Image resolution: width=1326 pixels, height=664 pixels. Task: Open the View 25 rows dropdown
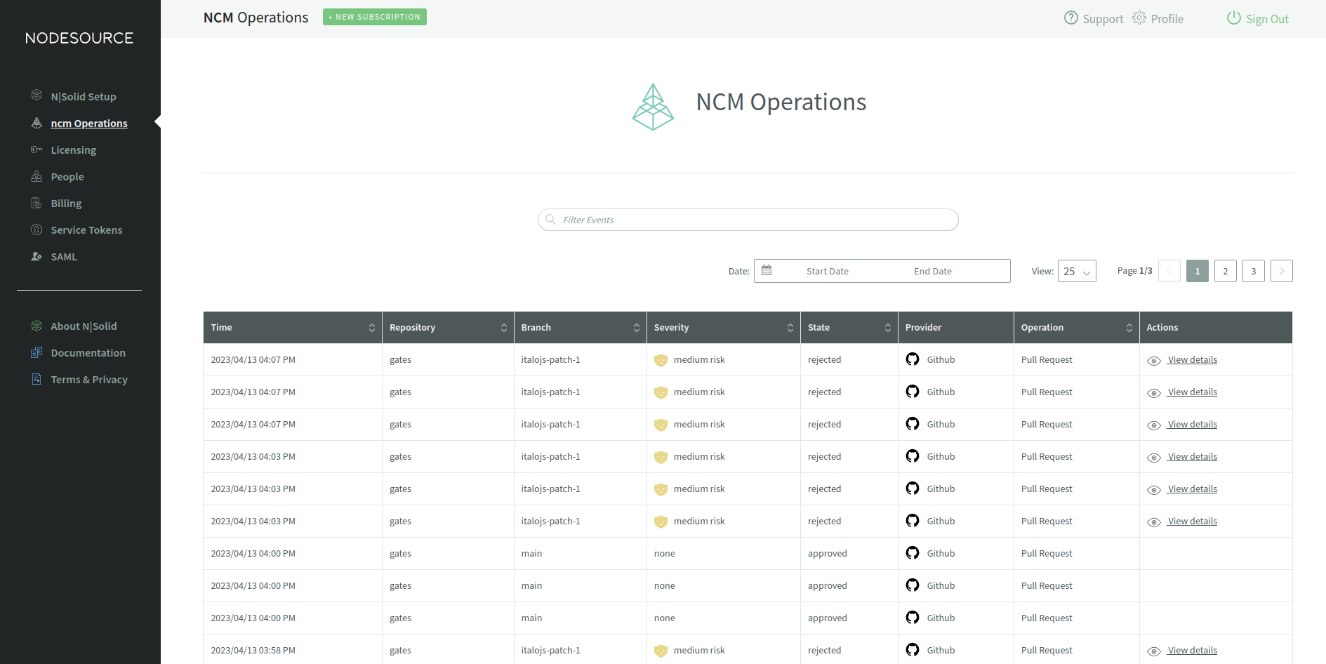point(1077,272)
